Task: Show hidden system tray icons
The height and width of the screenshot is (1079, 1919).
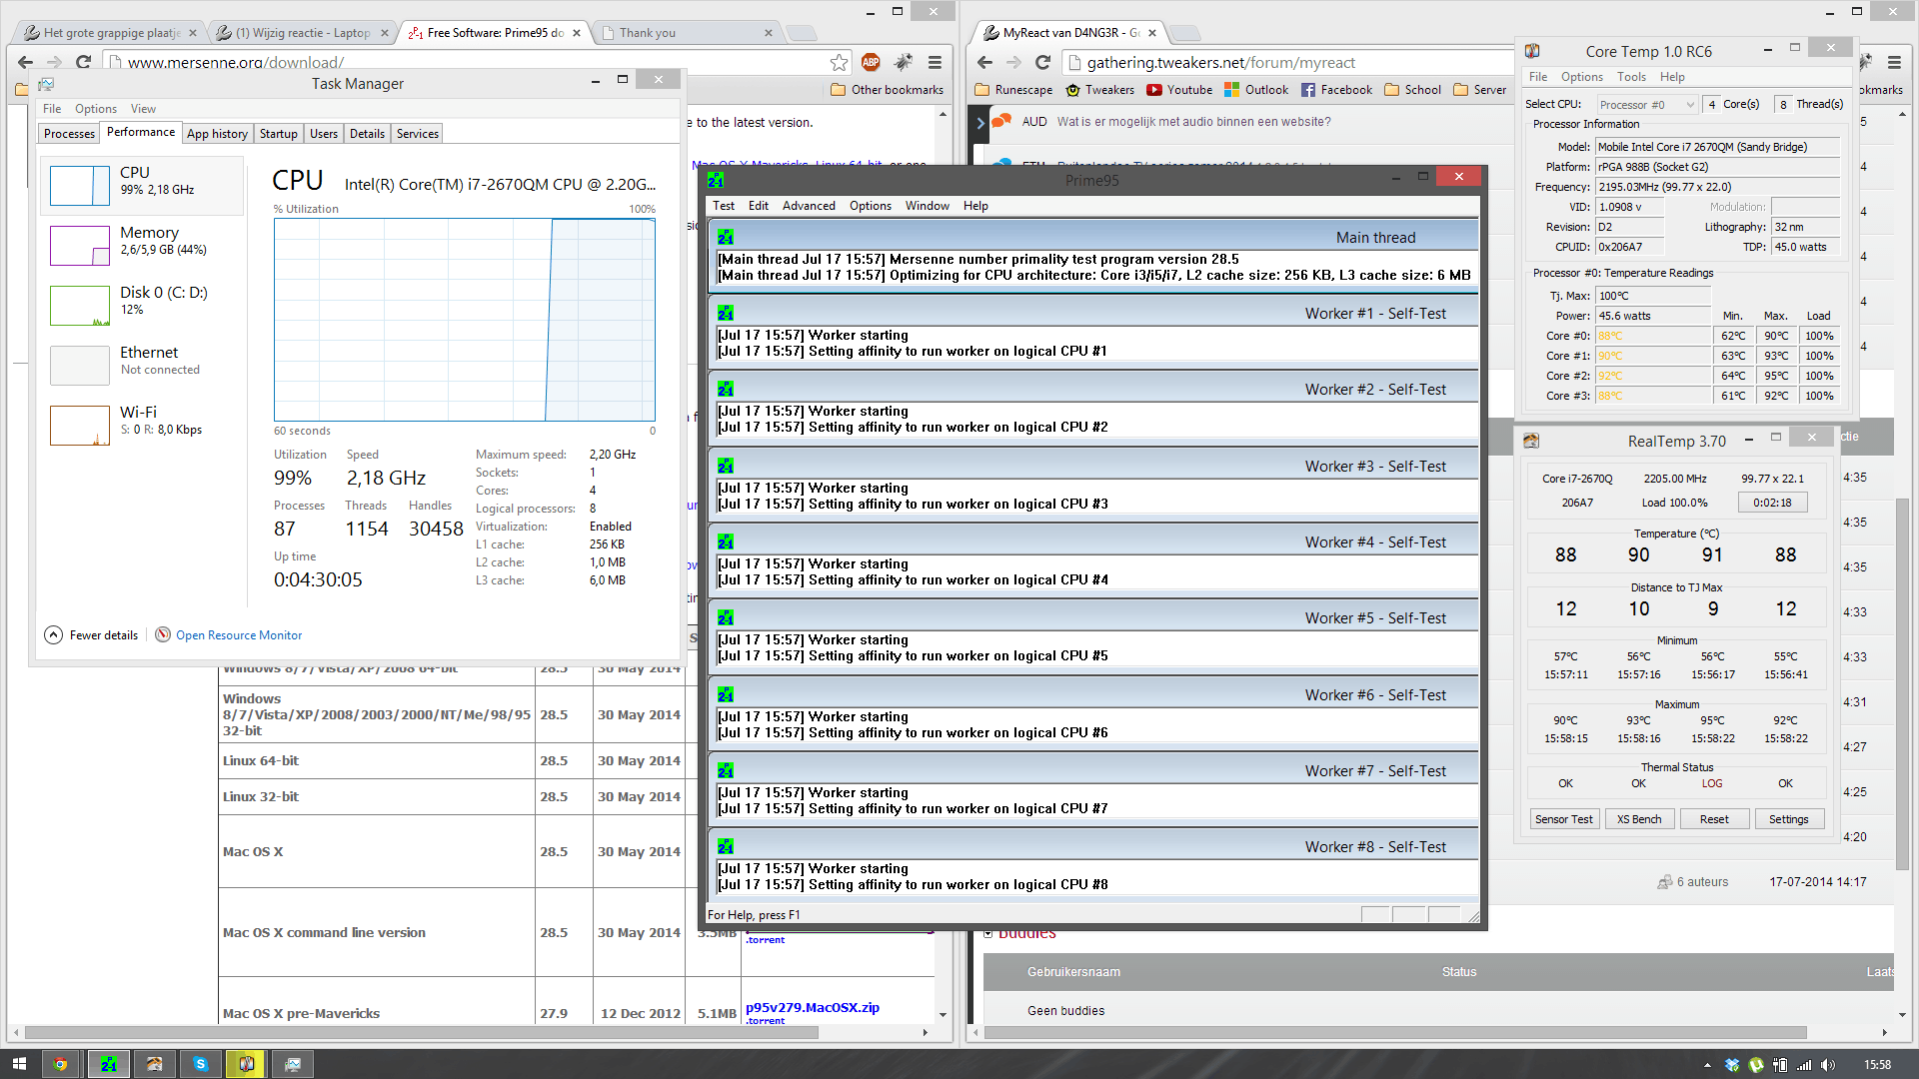Action: 1707,1065
